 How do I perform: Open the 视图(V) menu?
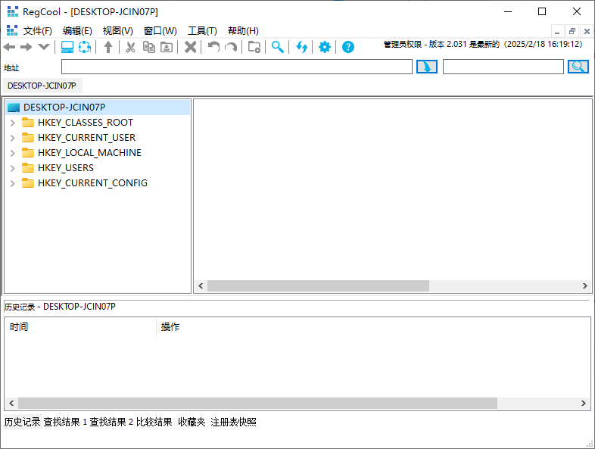click(x=117, y=31)
